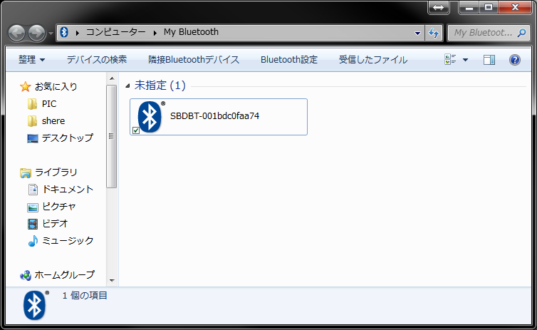Uncheck the SBDBT-001bdc0faa74 item checkbox
537x330 pixels.
tap(136, 130)
